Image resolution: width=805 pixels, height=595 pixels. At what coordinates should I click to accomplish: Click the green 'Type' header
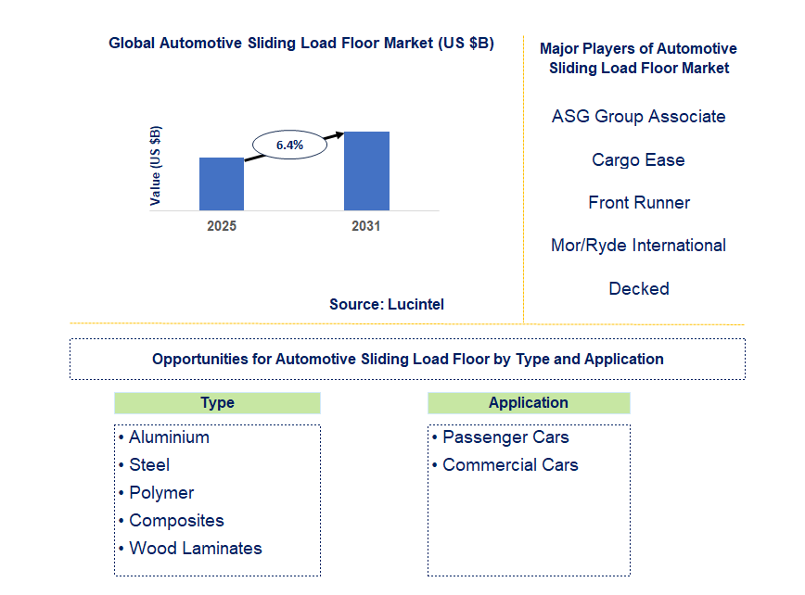pos(217,403)
